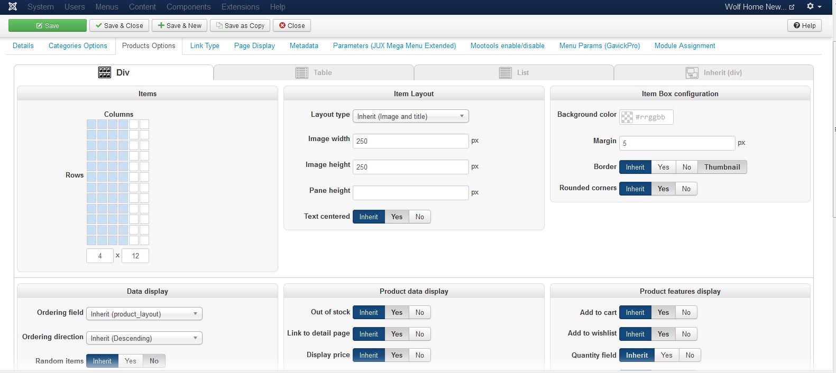The height and width of the screenshot is (373, 836).
Task: Set Add to cart to No
Action: (x=686, y=312)
